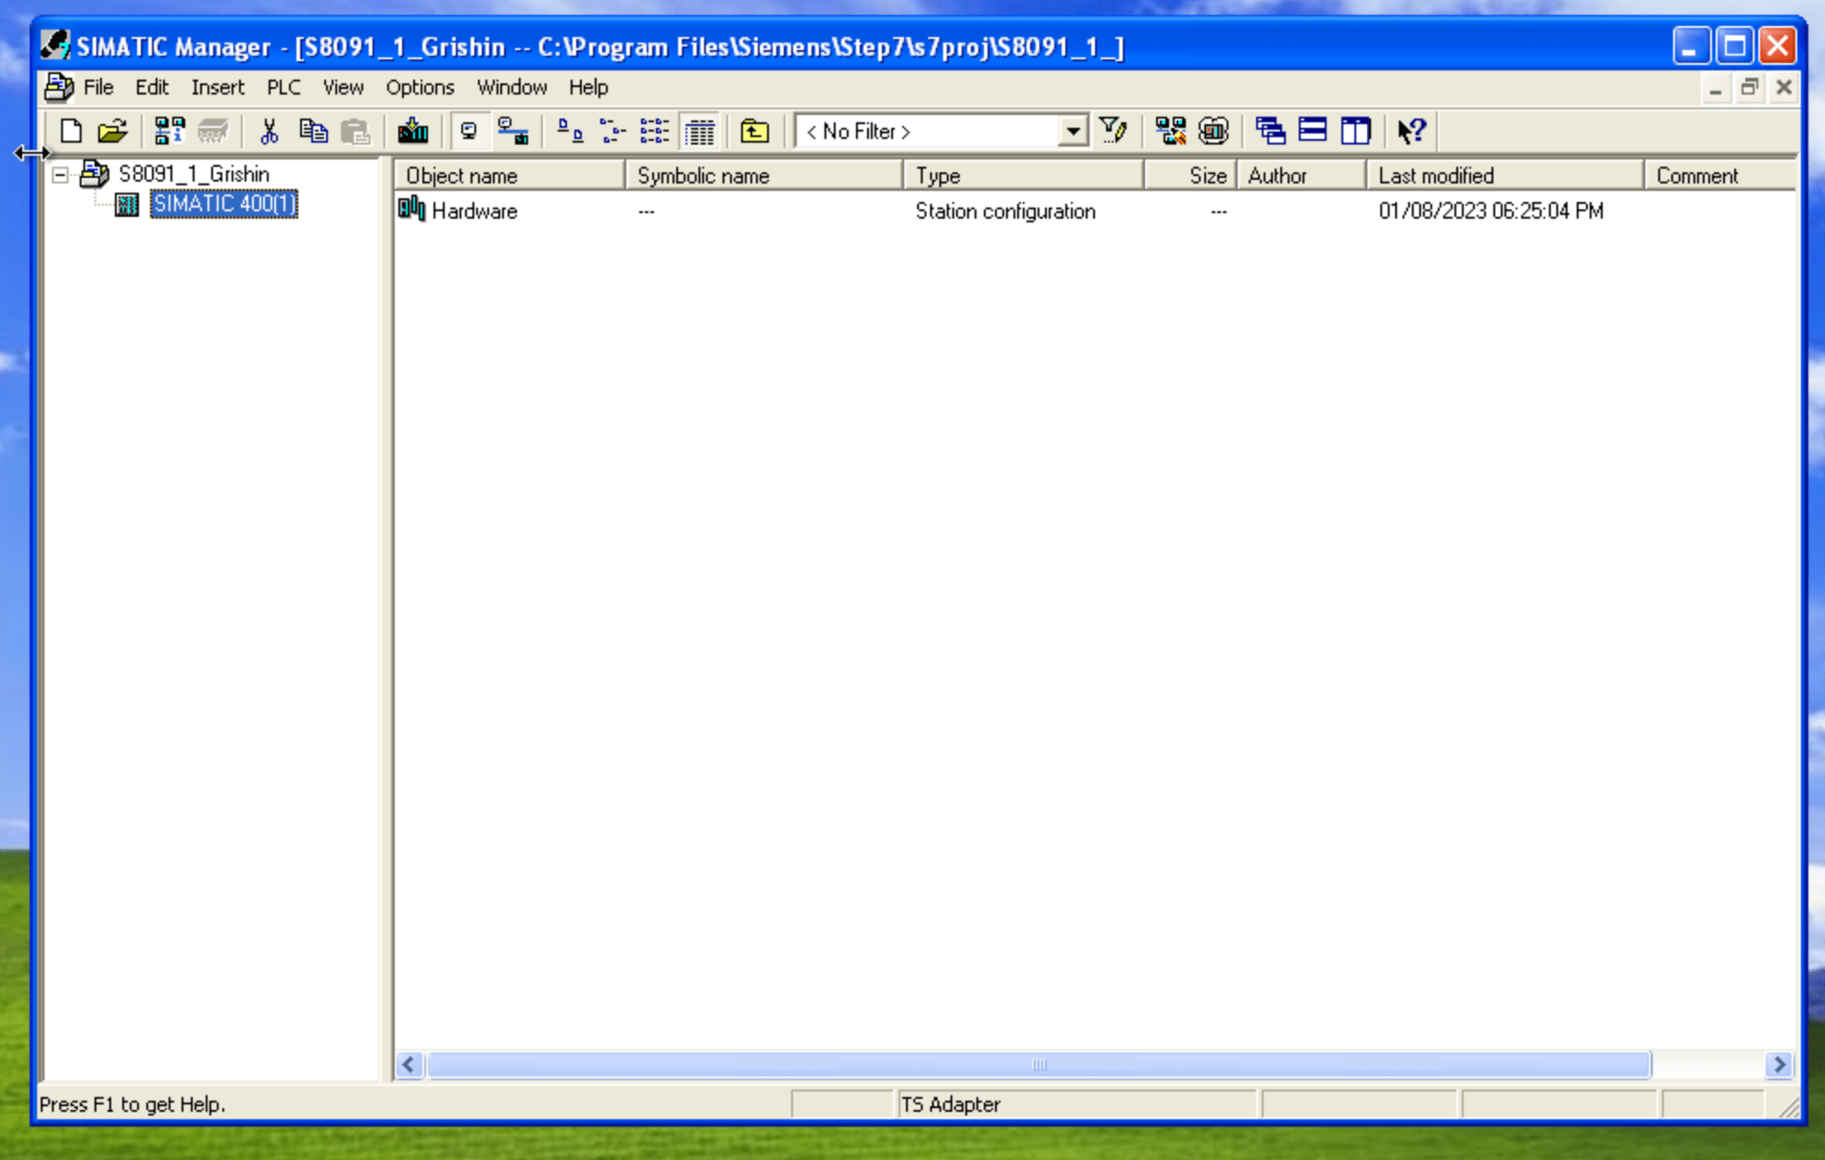Viewport: 1825px width, 1160px height.
Task: Toggle the Offline view button
Action: 470,132
